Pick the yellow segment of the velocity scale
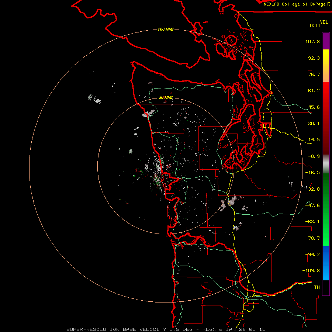Viewport: 332px width, 332px height. [x=326, y=66]
